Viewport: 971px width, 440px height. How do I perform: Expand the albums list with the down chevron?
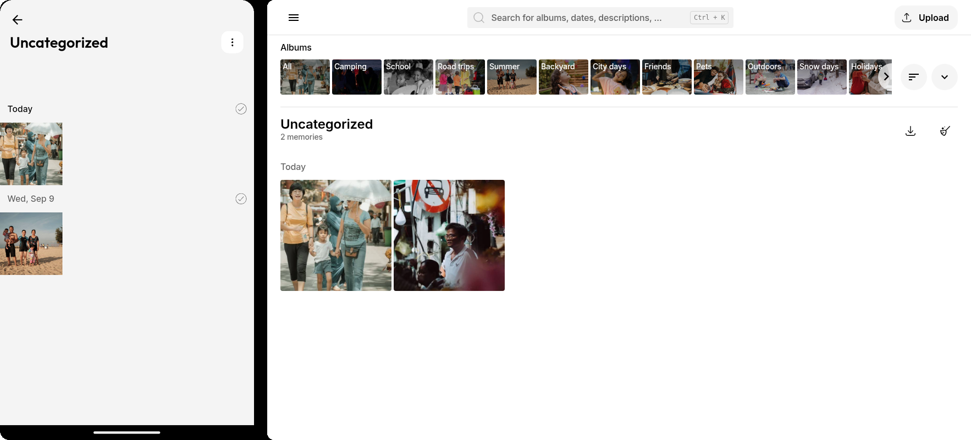(945, 77)
